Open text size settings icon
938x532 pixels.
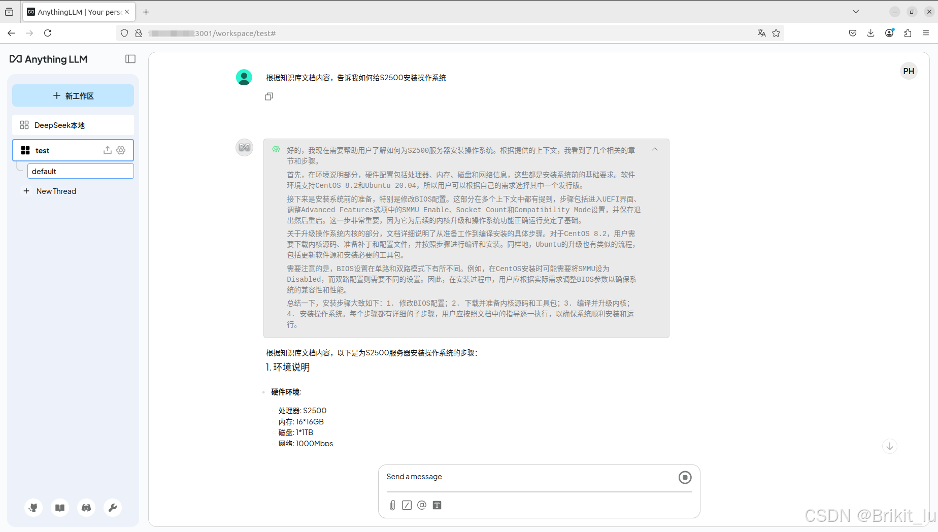[437, 505]
